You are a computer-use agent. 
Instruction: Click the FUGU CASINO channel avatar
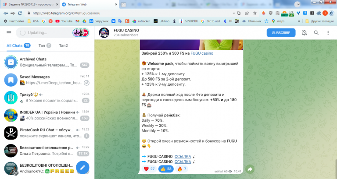tap(104, 33)
